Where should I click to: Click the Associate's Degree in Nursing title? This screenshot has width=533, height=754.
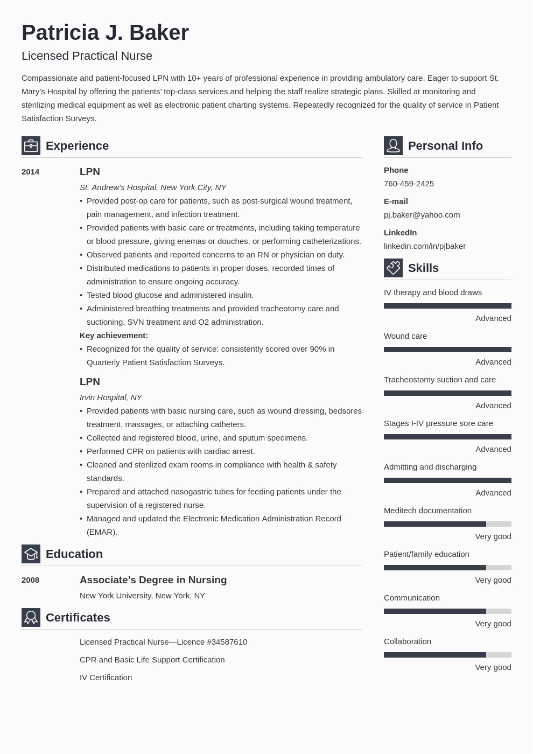153,580
